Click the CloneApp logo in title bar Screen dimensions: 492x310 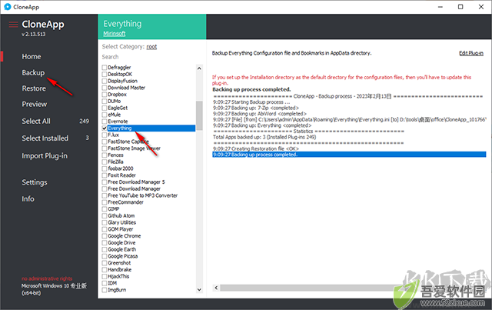8,7
